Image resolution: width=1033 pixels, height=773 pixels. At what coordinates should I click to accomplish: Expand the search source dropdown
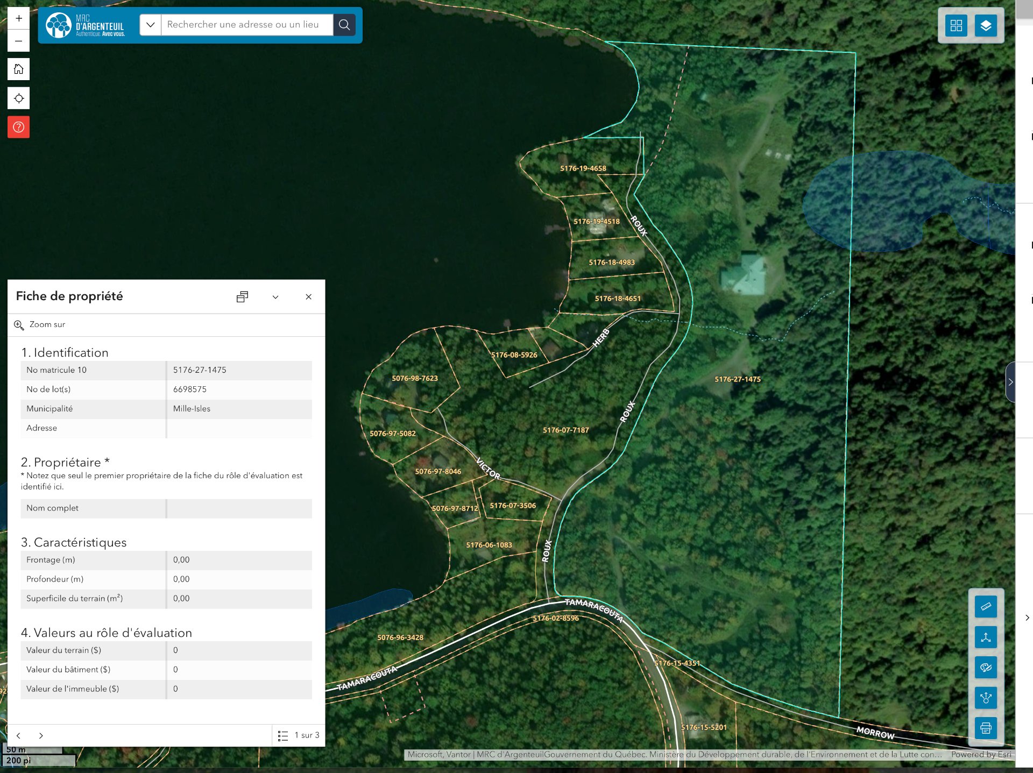151,25
